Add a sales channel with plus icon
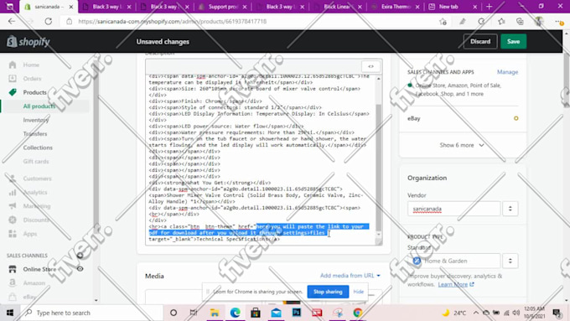 pos(80,256)
